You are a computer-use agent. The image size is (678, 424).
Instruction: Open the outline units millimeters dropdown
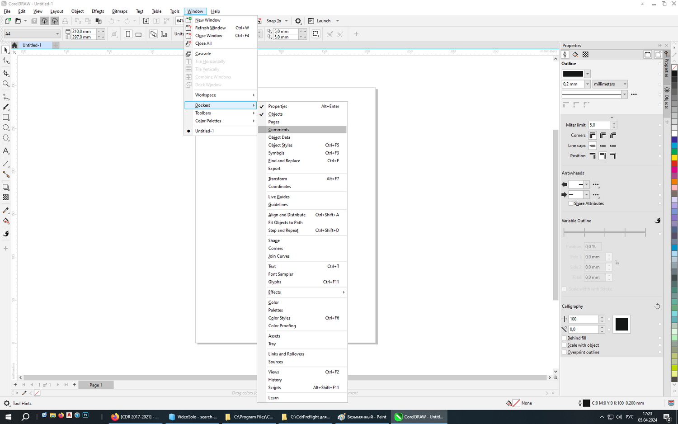[x=610, y=84]
